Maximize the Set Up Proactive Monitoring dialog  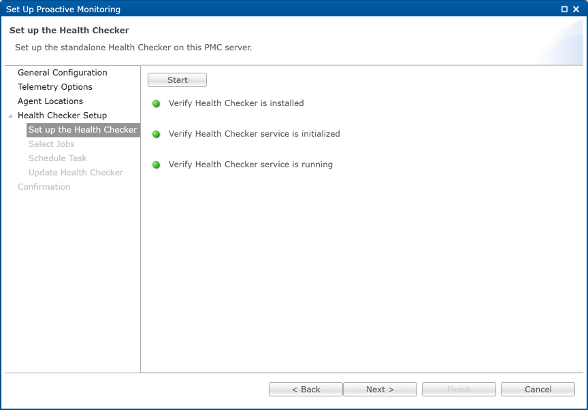(564, 9)
